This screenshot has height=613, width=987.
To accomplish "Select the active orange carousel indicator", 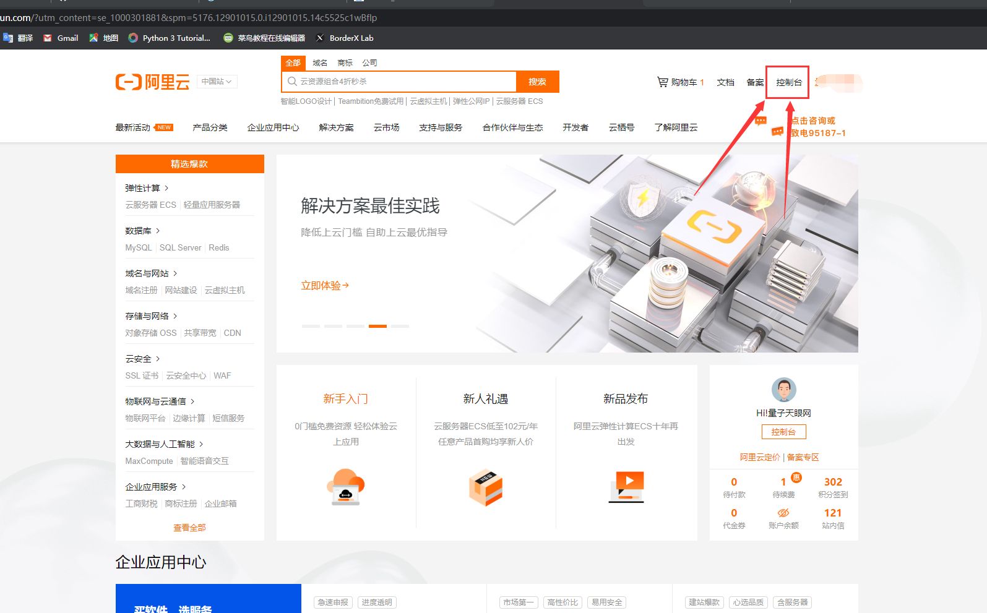I will 377,326.
